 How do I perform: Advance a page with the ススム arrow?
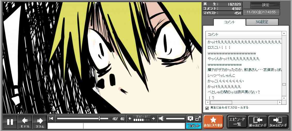(x=40, y=122)
